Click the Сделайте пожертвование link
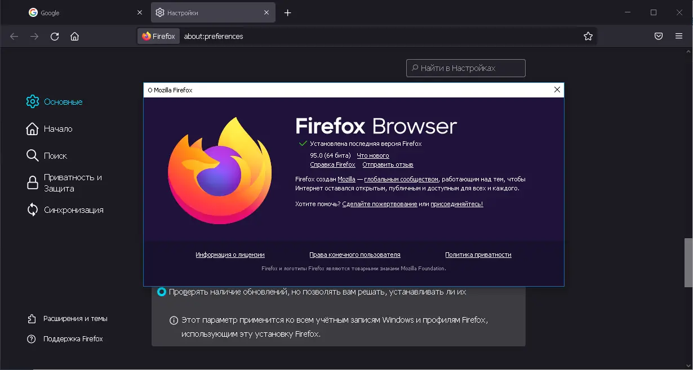 click(380, 204)
